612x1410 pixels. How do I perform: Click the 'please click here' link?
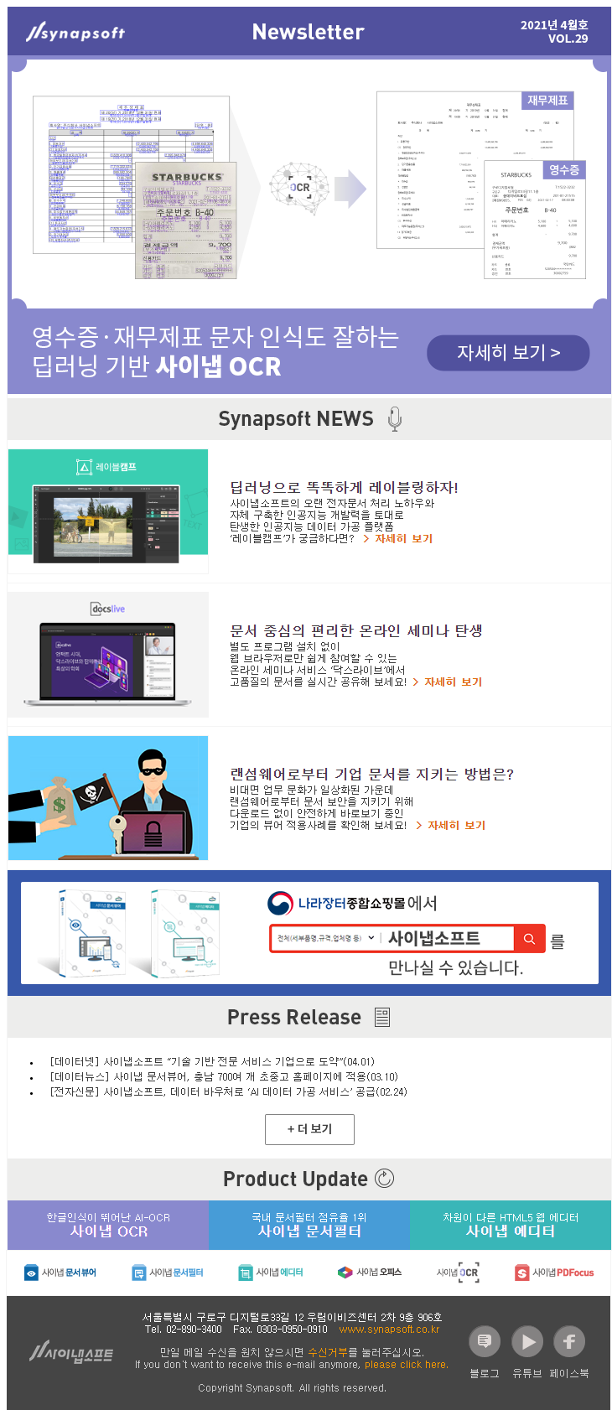[x=406, y=1365]
